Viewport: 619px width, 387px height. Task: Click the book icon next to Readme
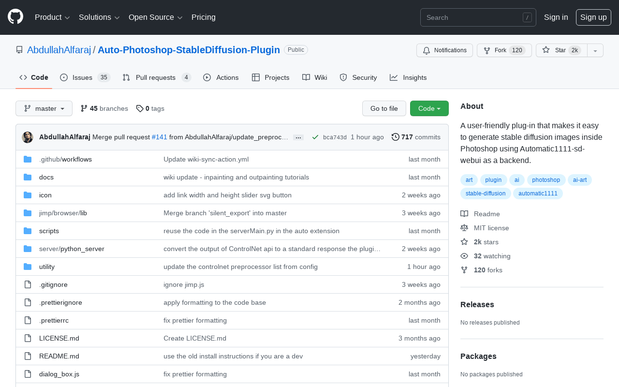464,214
